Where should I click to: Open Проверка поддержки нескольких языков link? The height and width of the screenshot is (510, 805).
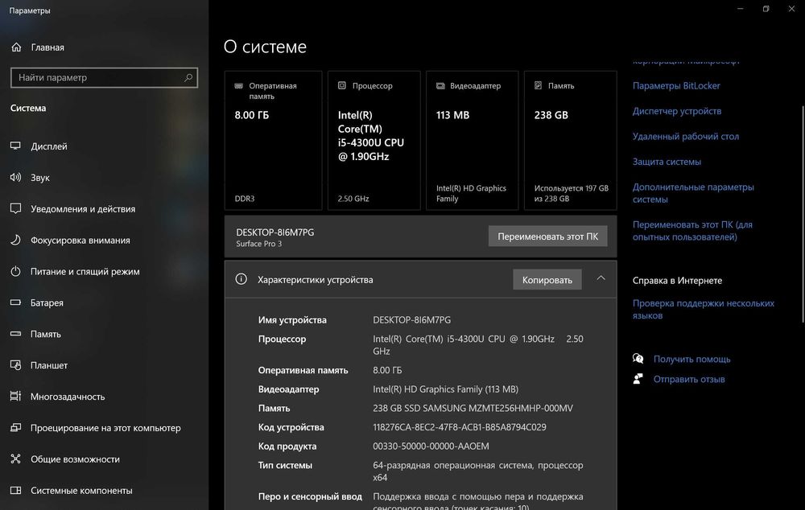pos(704,309)
